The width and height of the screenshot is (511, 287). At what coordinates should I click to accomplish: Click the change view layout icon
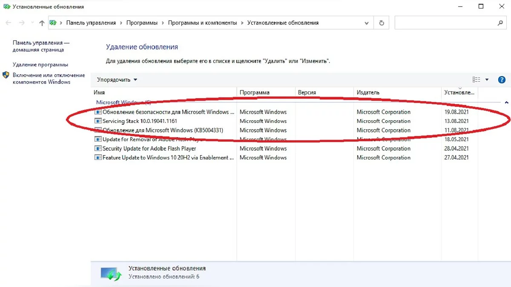pos(476,80)
